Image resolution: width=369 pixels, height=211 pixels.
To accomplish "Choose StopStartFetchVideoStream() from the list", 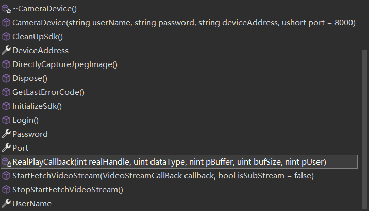I will [68, 190].
